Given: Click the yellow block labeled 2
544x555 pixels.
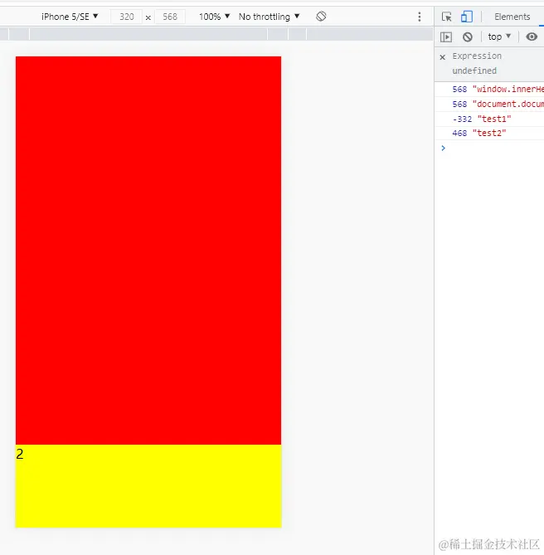Looking at the screenshot, I should [148, 486].
